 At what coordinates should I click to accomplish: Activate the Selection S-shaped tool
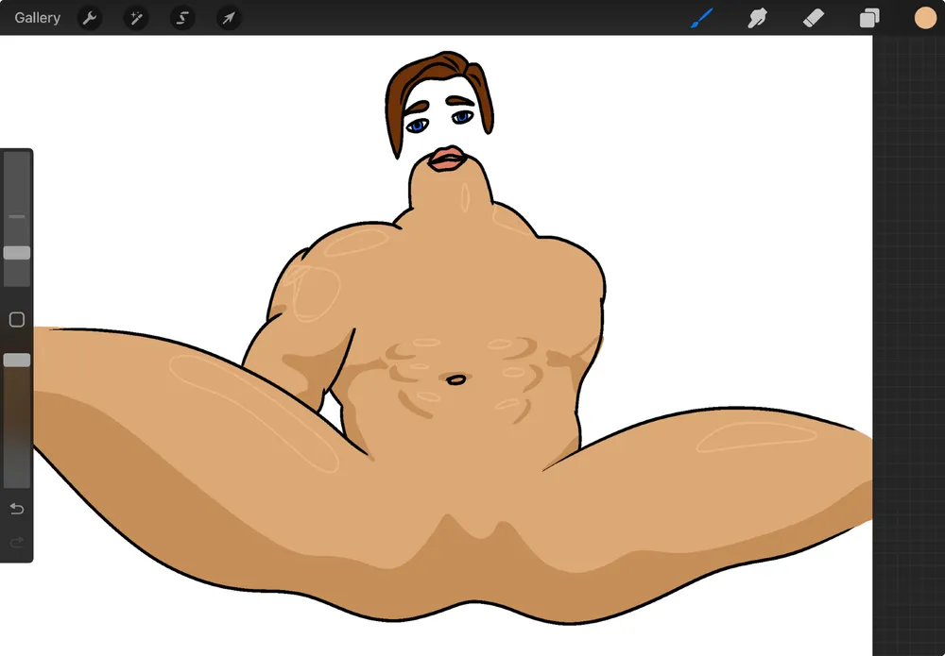[182, 18]
